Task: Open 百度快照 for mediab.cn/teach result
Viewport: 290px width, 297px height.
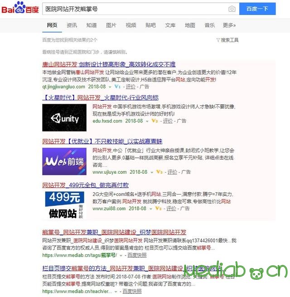Action: [x=132, y=291]
